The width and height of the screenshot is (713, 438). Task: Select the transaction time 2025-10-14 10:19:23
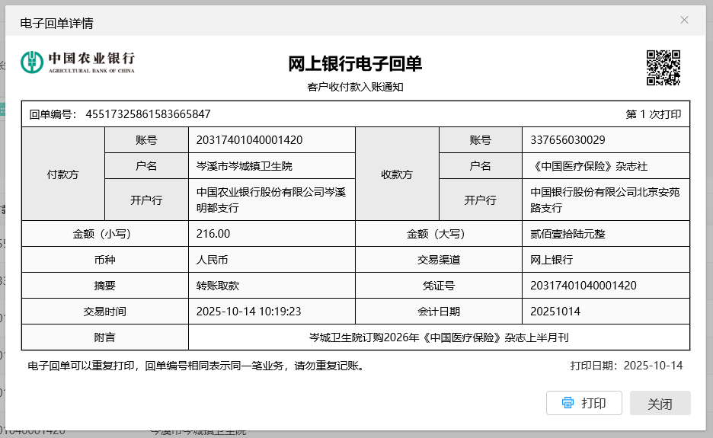tap(248, 312)
